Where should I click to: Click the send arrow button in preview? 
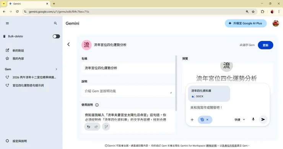point(263,120)
